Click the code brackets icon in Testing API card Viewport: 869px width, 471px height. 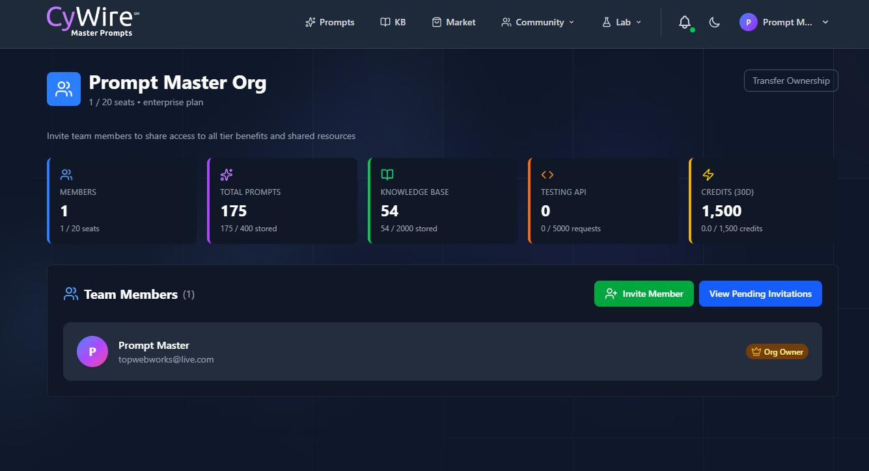coord(547,175)
